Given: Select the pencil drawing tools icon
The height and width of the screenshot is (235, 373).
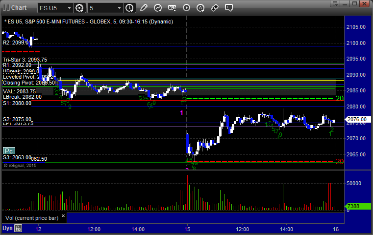Looking at the screenshot, I should click(x=144, y=8).
